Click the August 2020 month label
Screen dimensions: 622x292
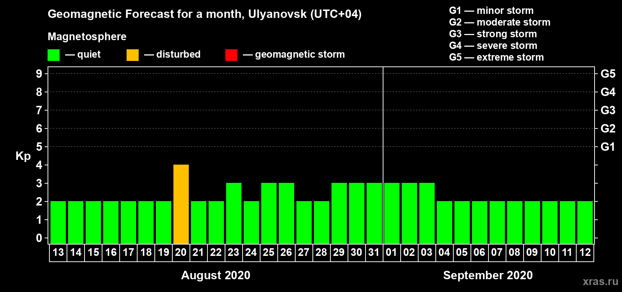coord(216,275)
